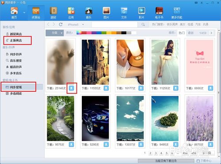Open the 音乐 music icon in toolbar
Image resolution: width=221 pixels, height=164 pixels.
(x=88, y=13)
